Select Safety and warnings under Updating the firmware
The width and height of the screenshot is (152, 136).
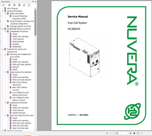coord(20,108)
